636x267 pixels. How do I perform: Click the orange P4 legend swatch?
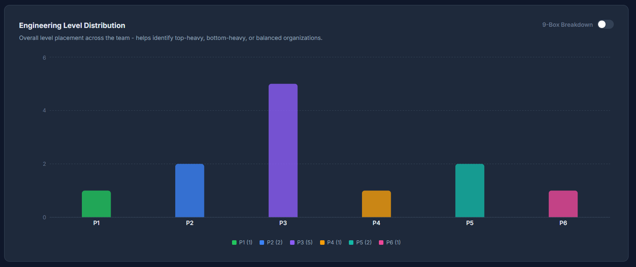[x=322, y=242]
